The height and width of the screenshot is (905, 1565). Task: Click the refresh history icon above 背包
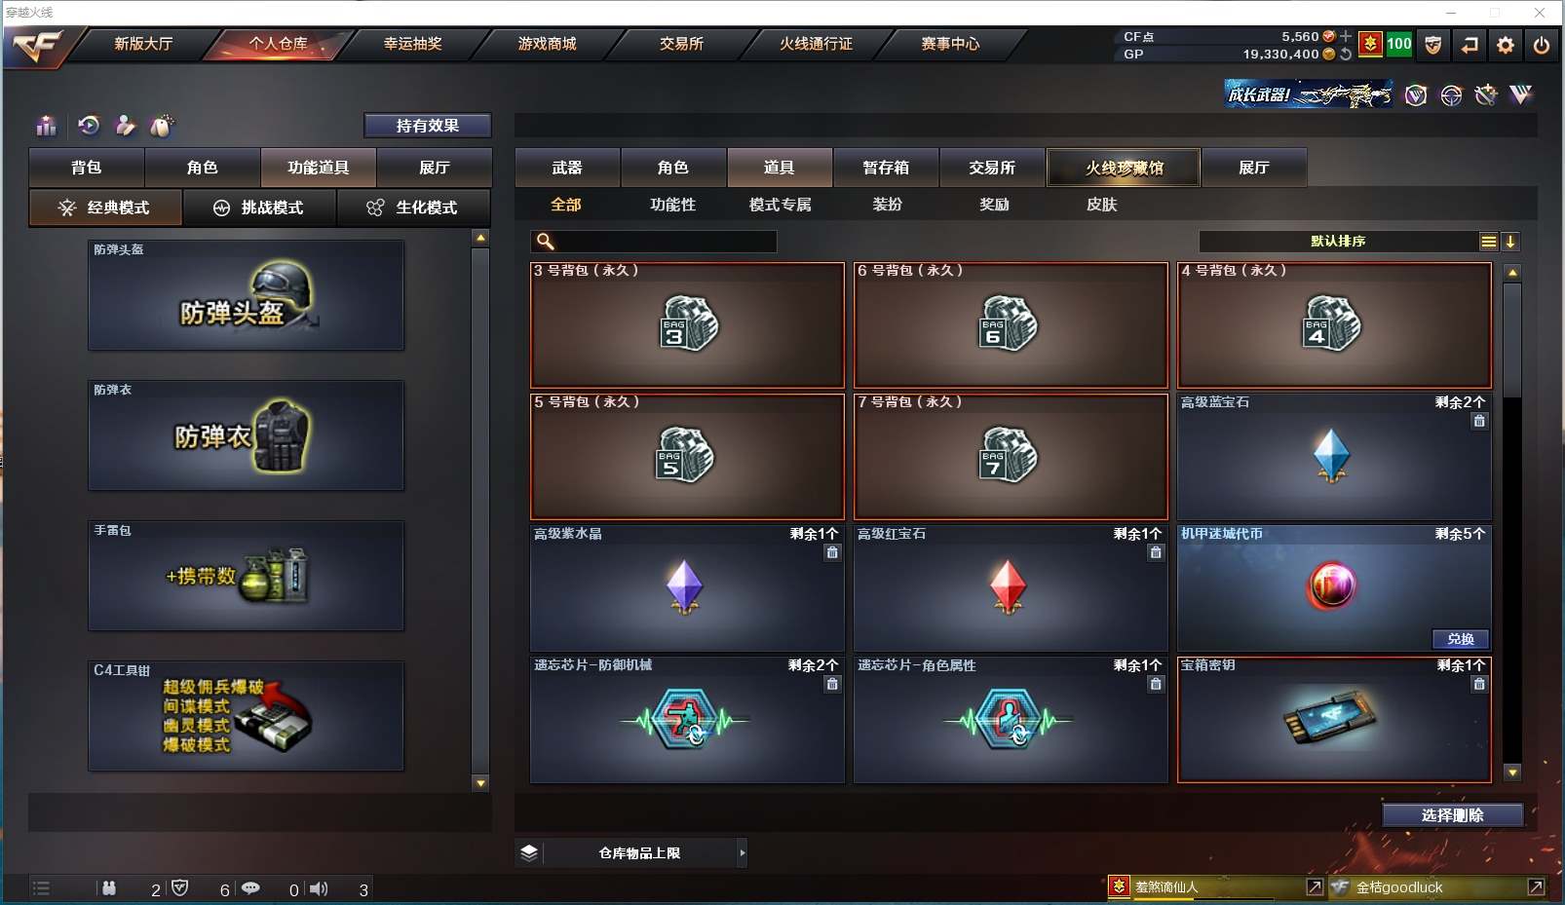89,125
